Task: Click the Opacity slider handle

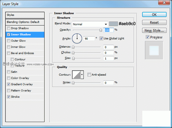Action: click(101, 30)
